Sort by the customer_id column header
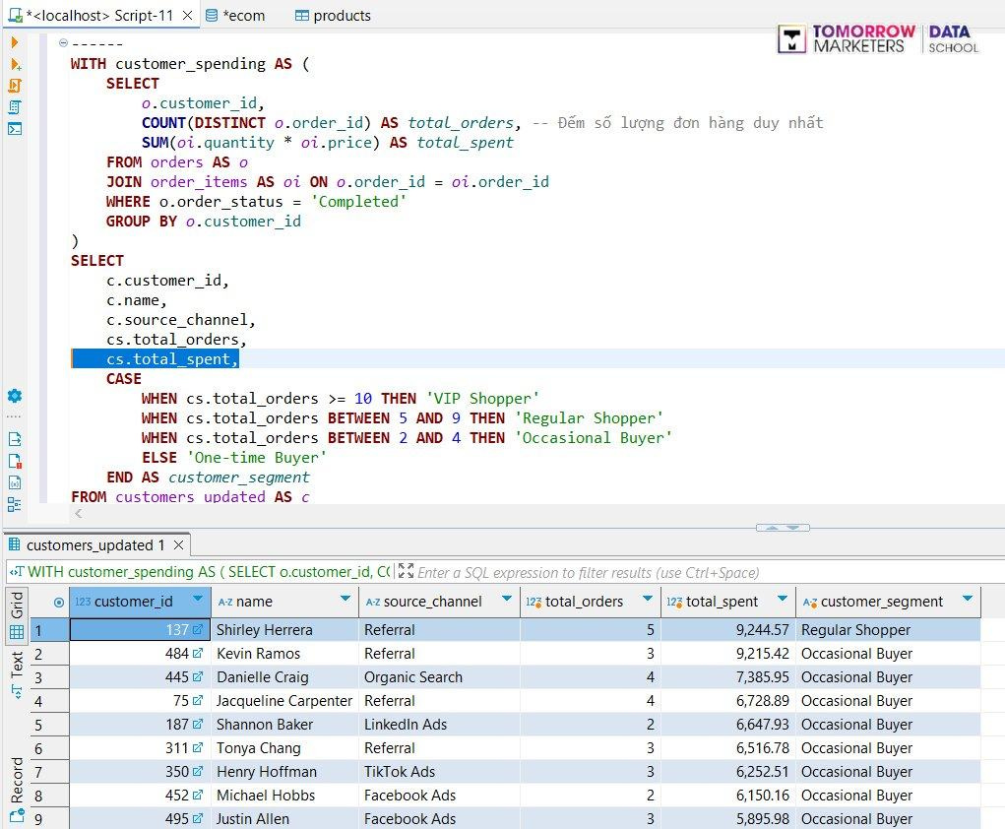 133,602
